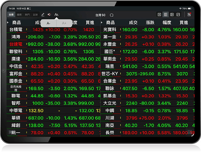Switch to chart layout view

(x=178, y=15)
